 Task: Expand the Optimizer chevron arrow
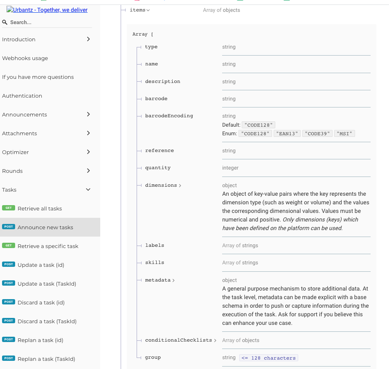click(88, 152)
